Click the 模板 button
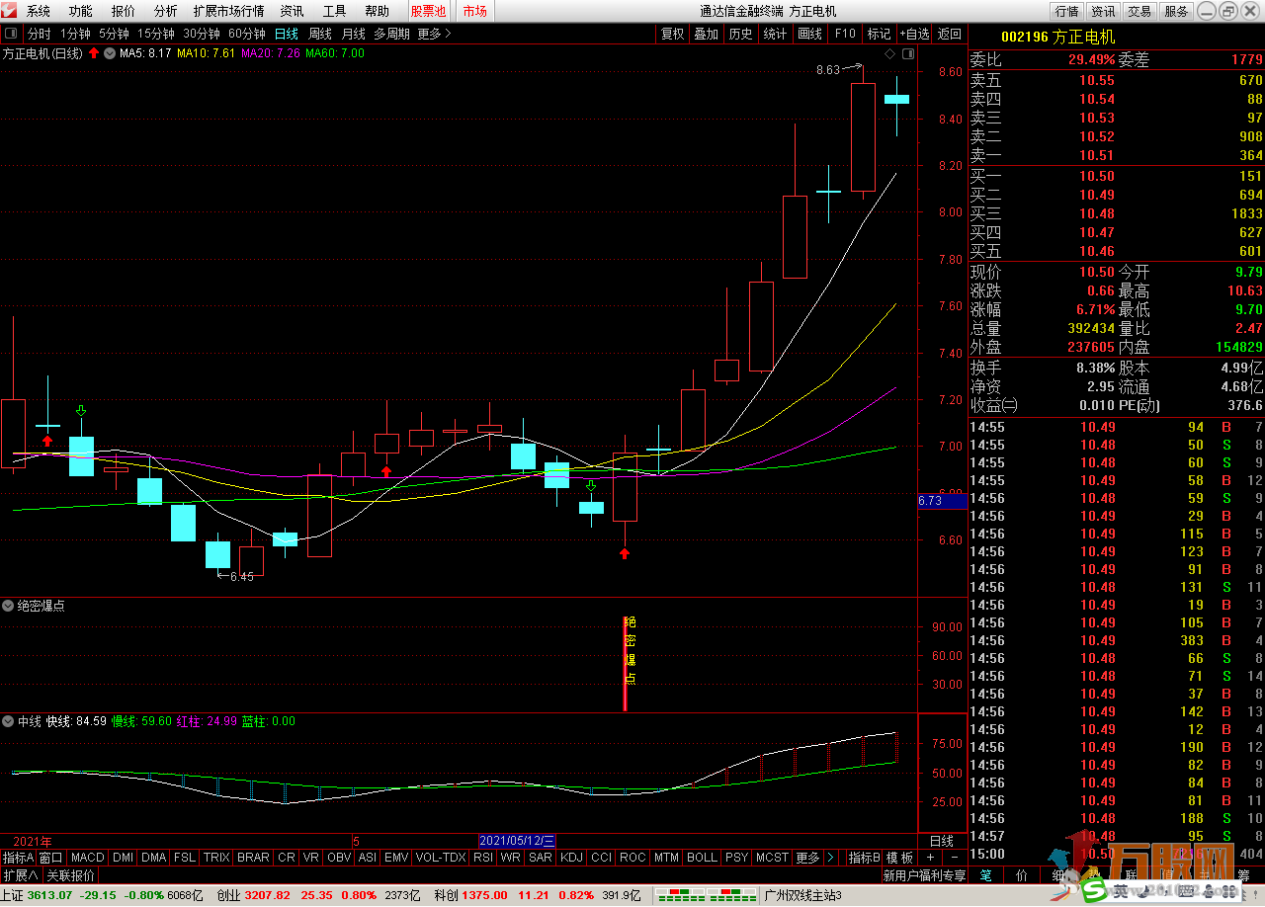 [899, 858]
